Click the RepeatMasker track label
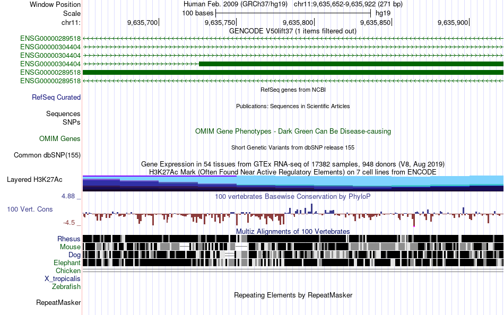The width and height of the screenshot is (504, 315). tap(58, 302)
